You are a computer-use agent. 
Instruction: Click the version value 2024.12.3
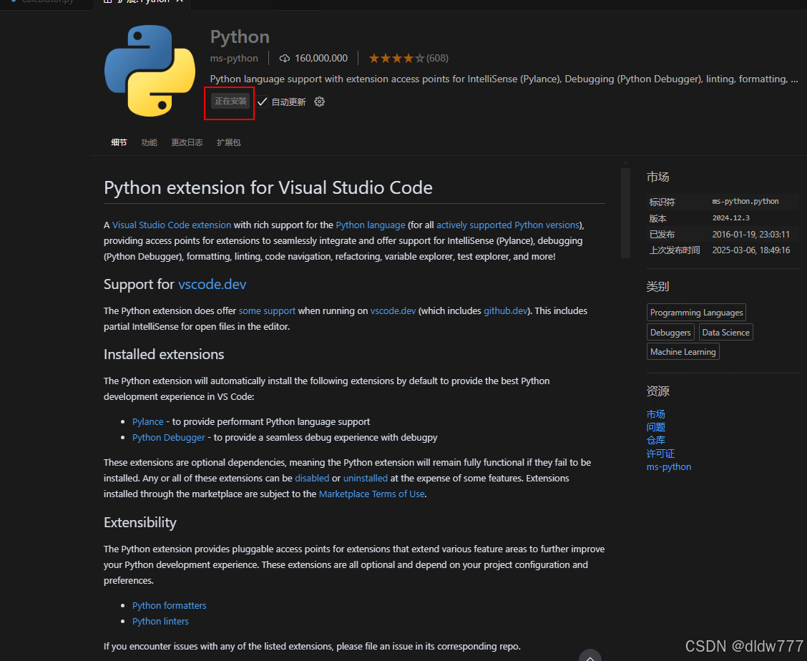click(x=731, y=217)
